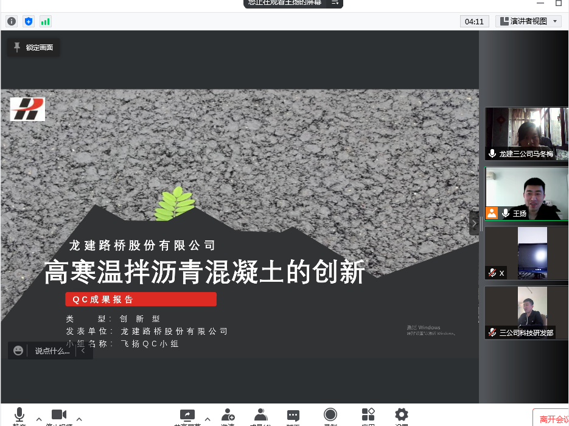Minimize the meeting window
This screenshot has height=426, width=569.
coord(540,3)
